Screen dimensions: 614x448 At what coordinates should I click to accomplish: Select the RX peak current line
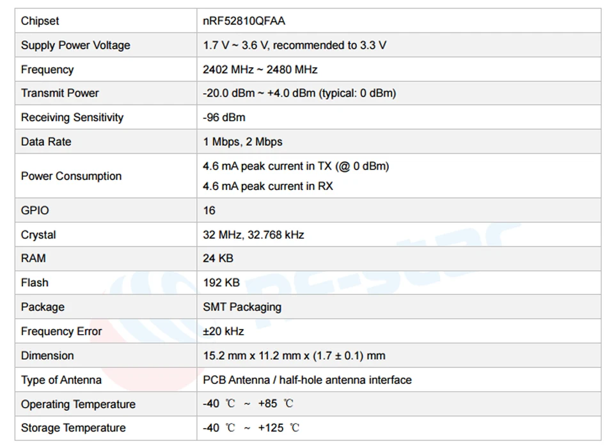pyautogui.click(x=267, y=186)
